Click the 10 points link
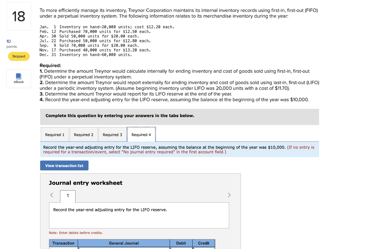376x249 pixels. pyautogui.click(x=8, y=41)
